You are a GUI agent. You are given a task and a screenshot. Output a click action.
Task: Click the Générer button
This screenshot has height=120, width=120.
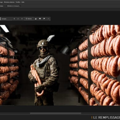29,19
